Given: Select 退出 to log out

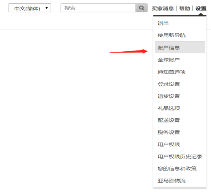Looking at the screenshot, I should (x=163, y=23).
